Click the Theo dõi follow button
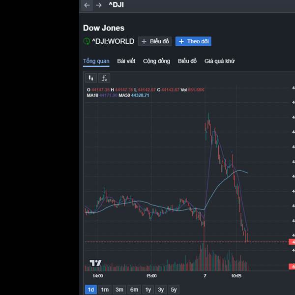 (x=193, y=41)
